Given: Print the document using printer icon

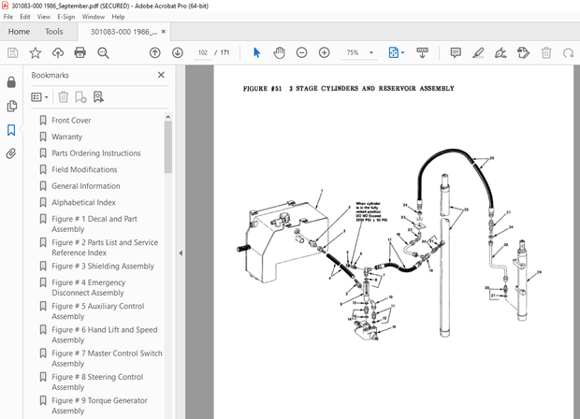Looking at the screenshot, I should (x=80, y=53).
